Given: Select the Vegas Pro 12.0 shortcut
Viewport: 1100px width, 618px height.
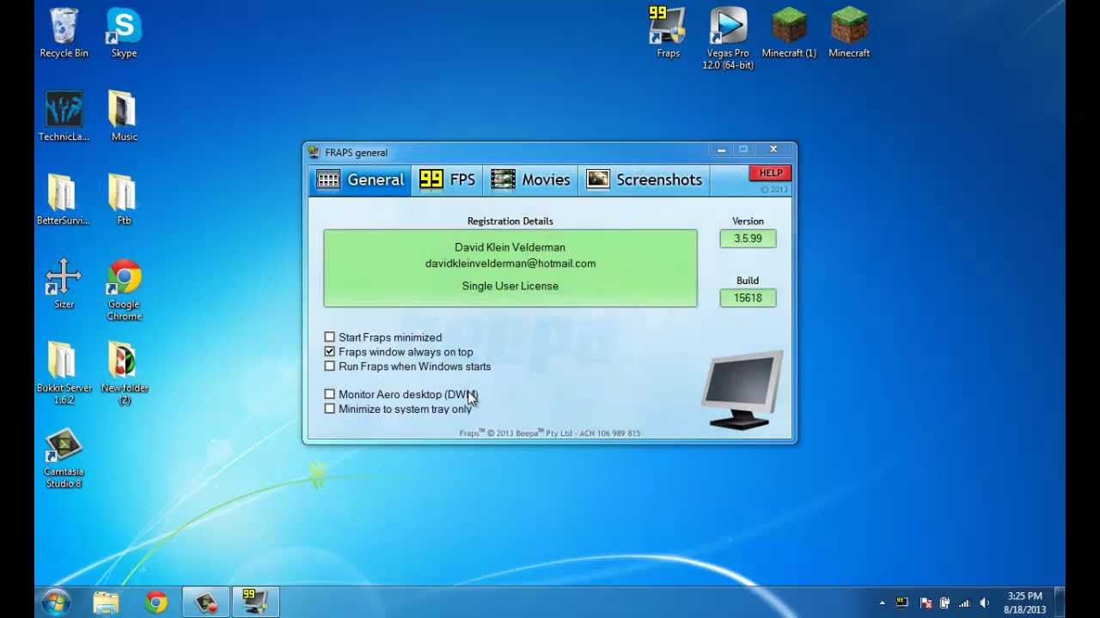Looking at the screenshot, I should tap(728, 39).
